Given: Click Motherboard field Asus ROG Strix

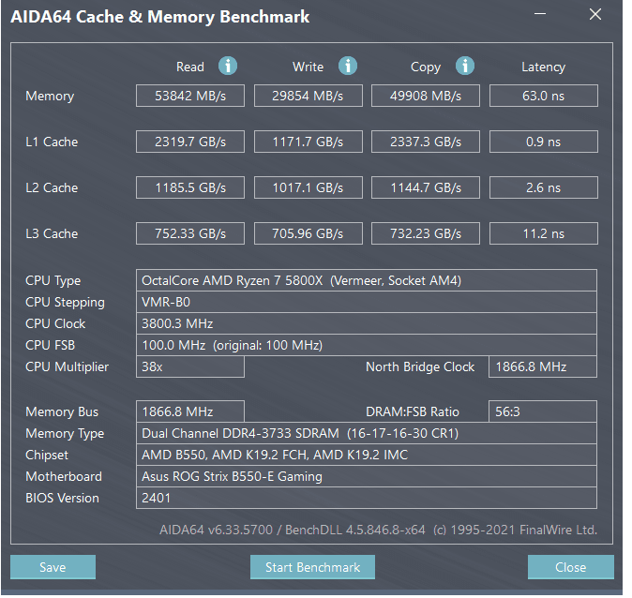Looking at the screenshot, I should 367,477.
